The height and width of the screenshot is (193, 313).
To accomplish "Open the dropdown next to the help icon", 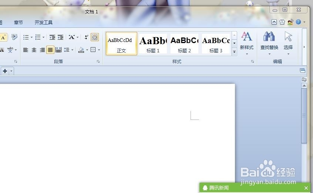I will [x=304, y=22].
